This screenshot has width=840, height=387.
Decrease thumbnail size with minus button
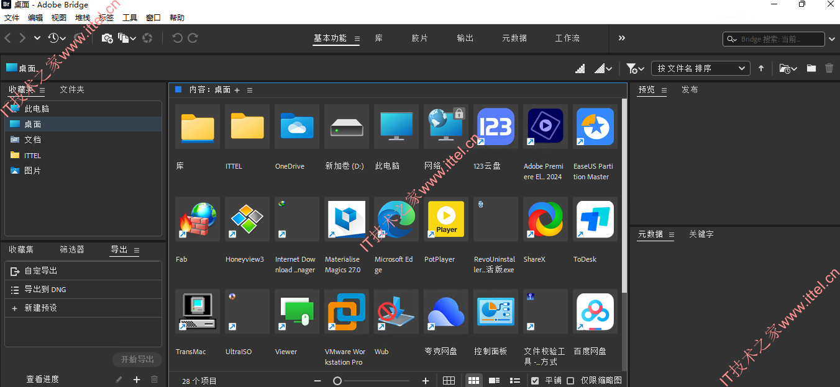tap(317, 381)
